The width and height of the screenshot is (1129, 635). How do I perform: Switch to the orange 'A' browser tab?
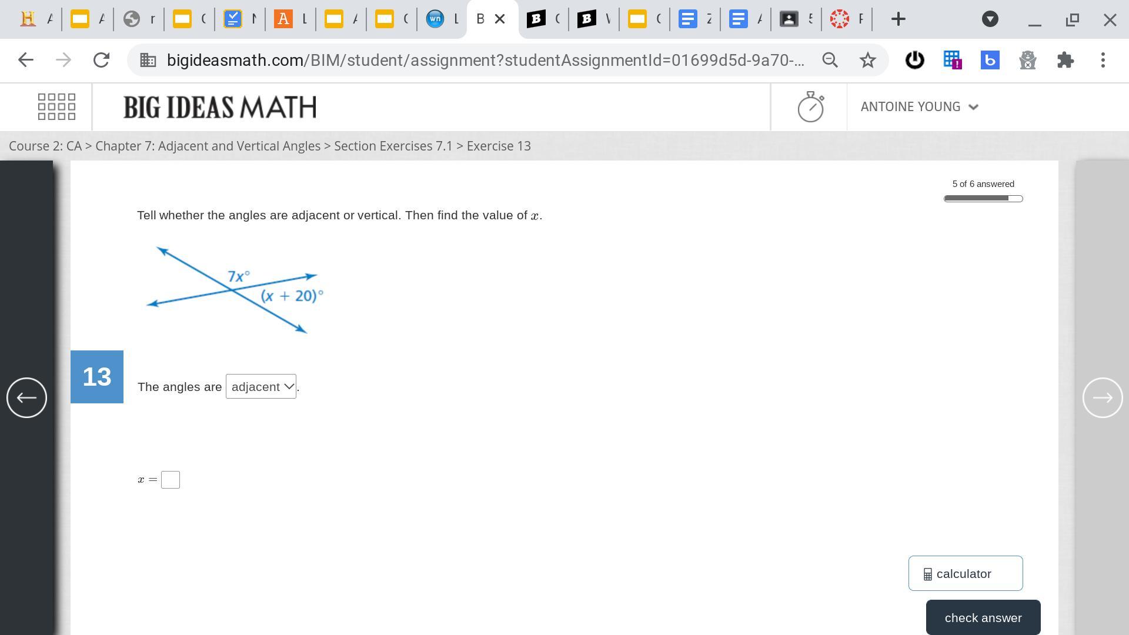[x=284, y=19]
